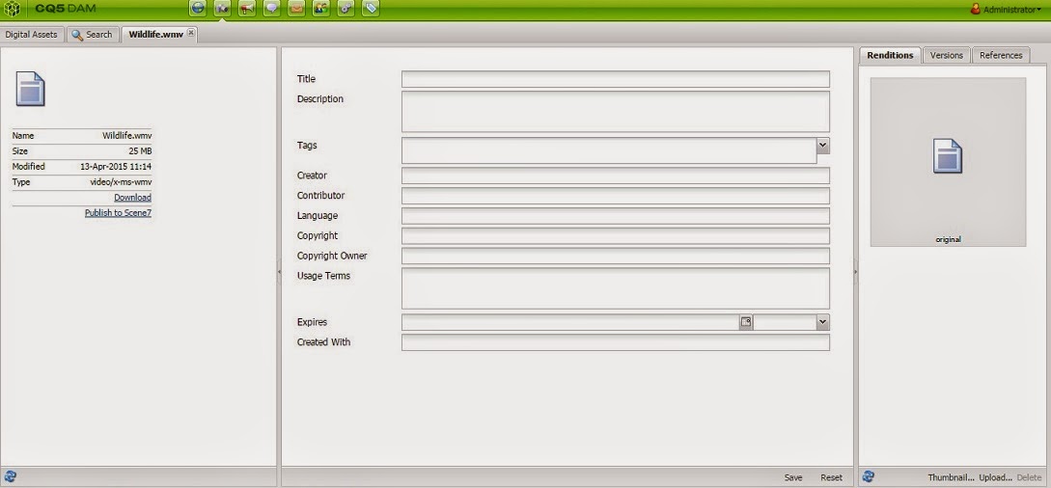Click the Administrator user icon

tap(976, 9)
